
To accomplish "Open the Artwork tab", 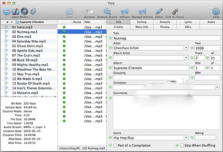I will [x=165, y=22].
